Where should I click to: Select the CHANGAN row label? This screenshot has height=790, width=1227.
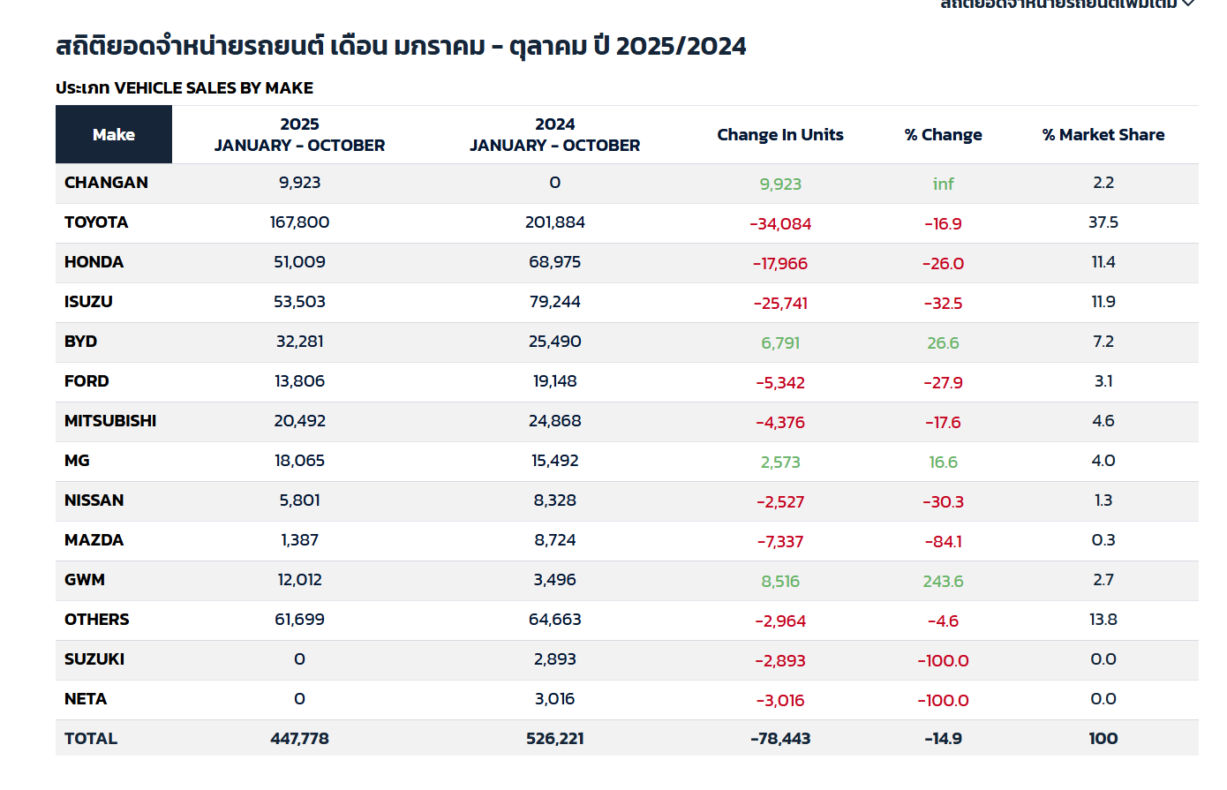click(x=106, y=183)
